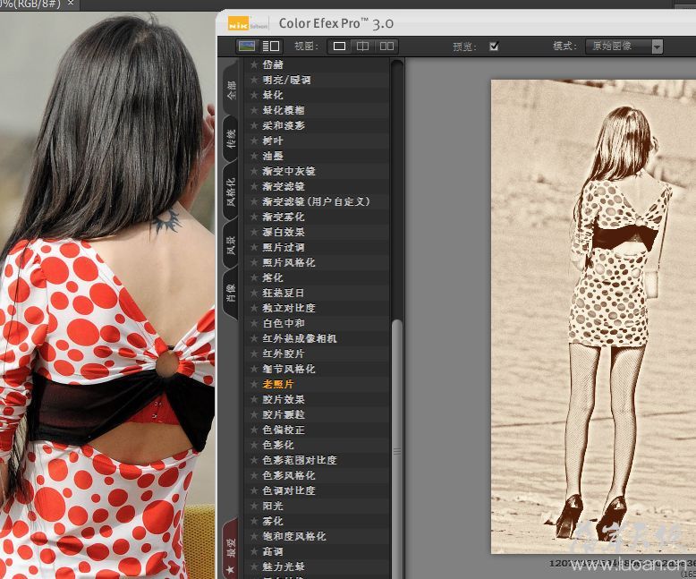The image size is (696, 579).
Task: Open the red 最爱 favorites tab
Action: tap(231, 550)
